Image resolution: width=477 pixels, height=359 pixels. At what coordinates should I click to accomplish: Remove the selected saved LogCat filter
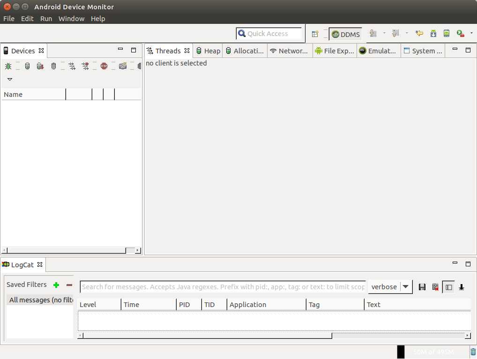point(69,285)
